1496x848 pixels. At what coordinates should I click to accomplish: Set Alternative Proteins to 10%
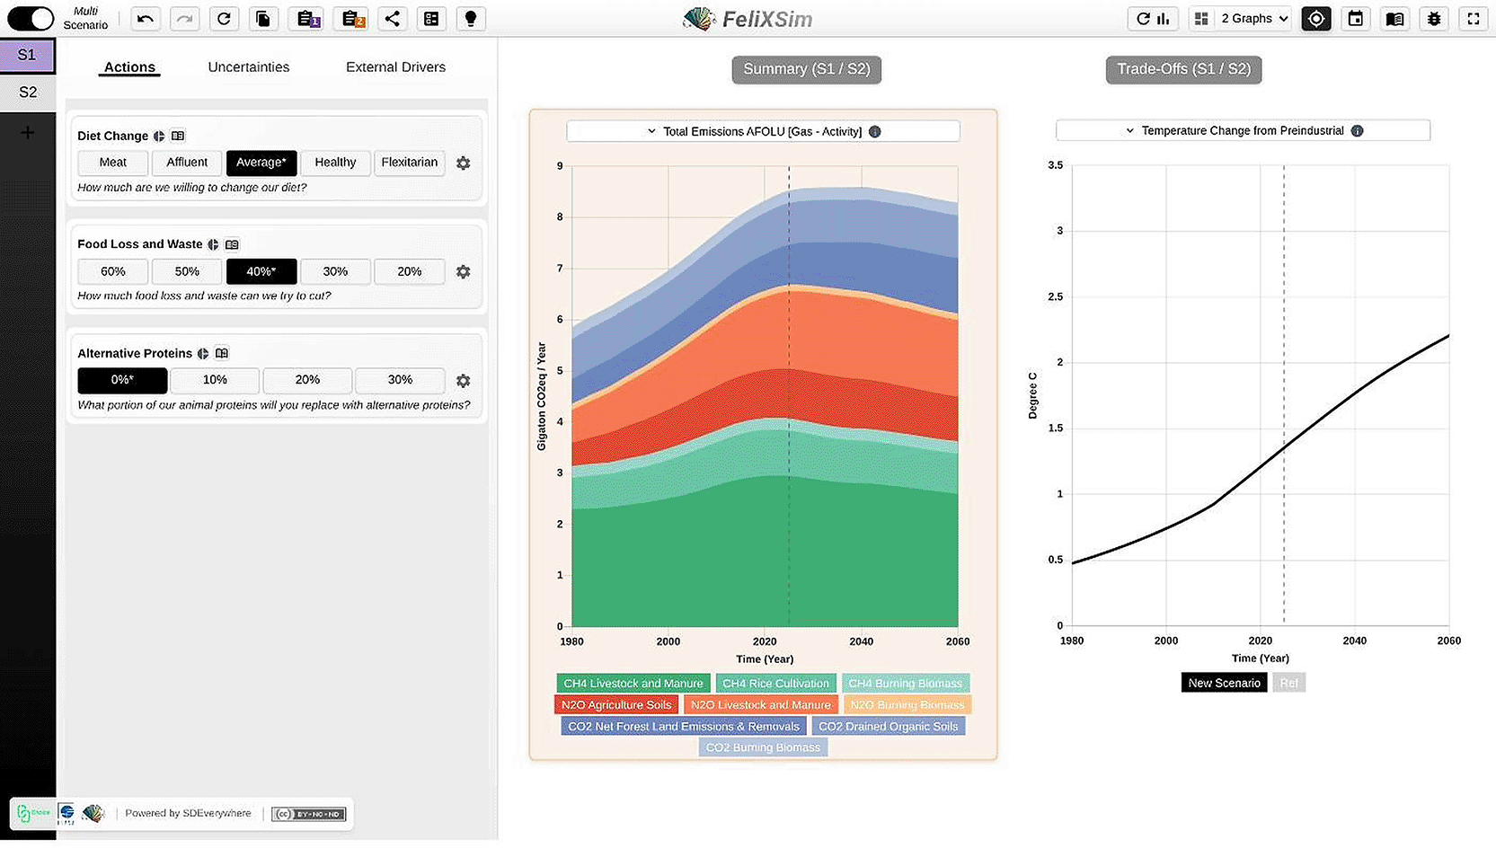tap(215, 380)
